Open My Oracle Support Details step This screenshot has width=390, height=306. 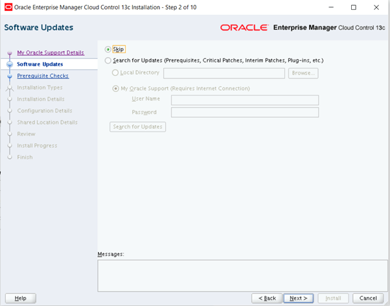click(x=51, y=53)
